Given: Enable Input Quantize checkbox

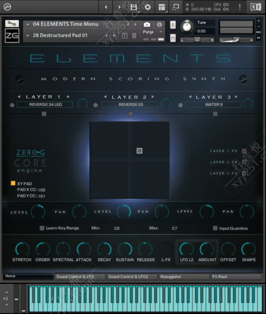Looking at the screenshot, I should click(215, 228).
